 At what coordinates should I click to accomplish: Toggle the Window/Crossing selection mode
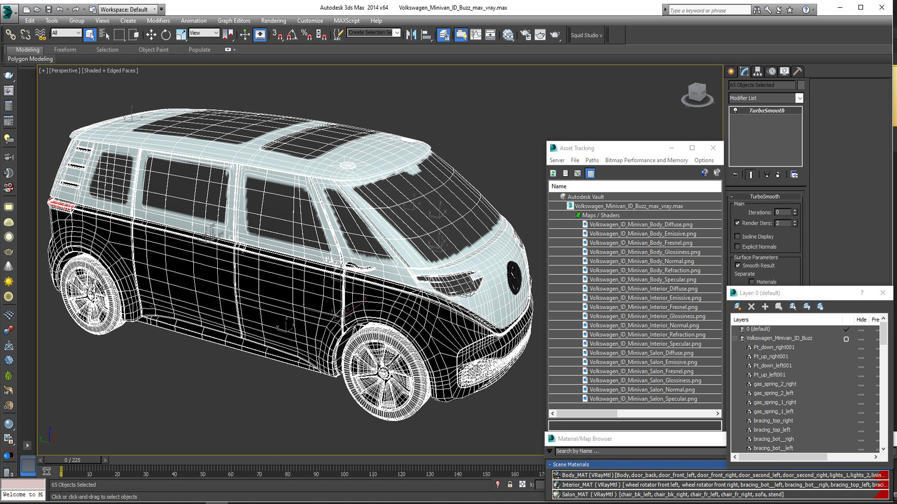(134, 35)
